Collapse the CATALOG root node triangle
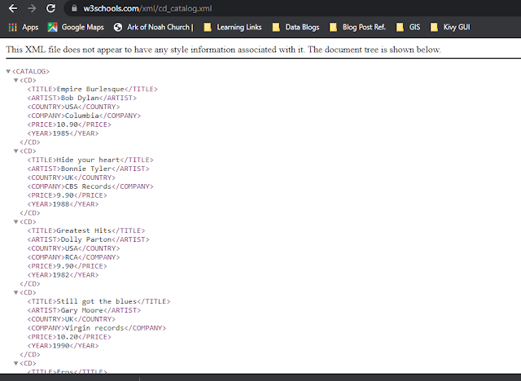The width and height of the screenshot is (521, 381). click(x=8, y=72)
